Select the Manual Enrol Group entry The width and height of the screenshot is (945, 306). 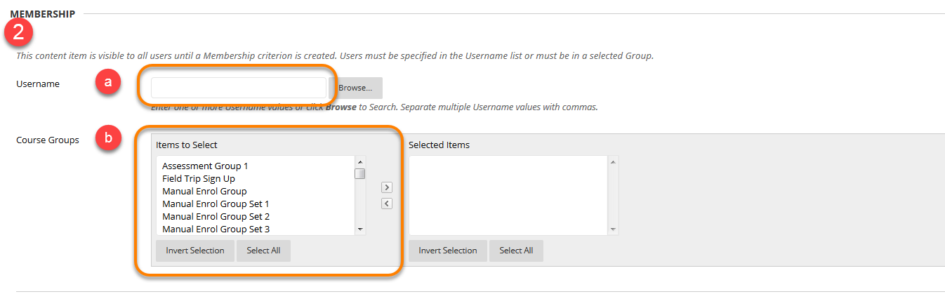tap(204, 192)
